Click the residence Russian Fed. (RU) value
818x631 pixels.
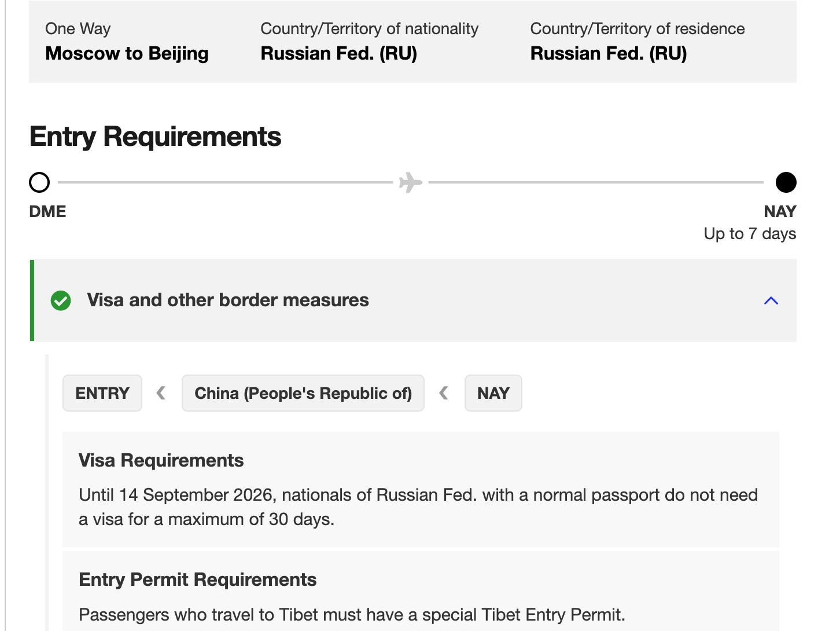608,53
